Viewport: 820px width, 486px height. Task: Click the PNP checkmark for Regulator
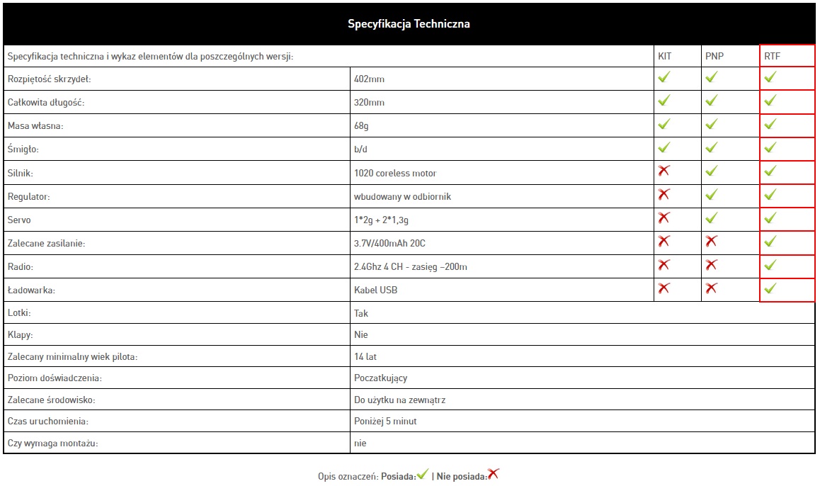pyautogui.click(x=711, y=194)
